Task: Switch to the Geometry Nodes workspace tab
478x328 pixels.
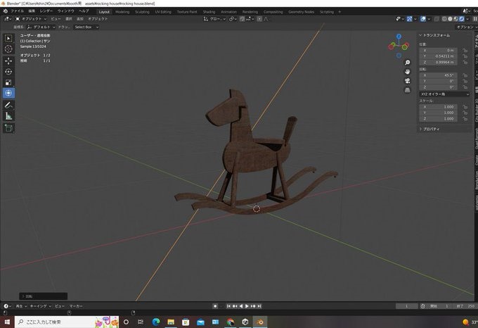Action: (x=301, y=12)
